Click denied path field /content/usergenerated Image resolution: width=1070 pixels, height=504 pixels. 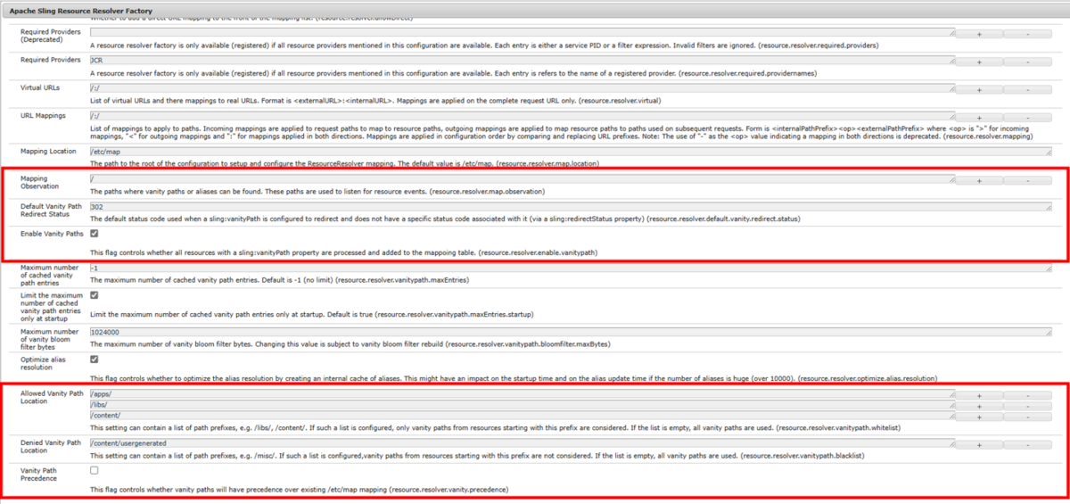[x=522, y=442]
